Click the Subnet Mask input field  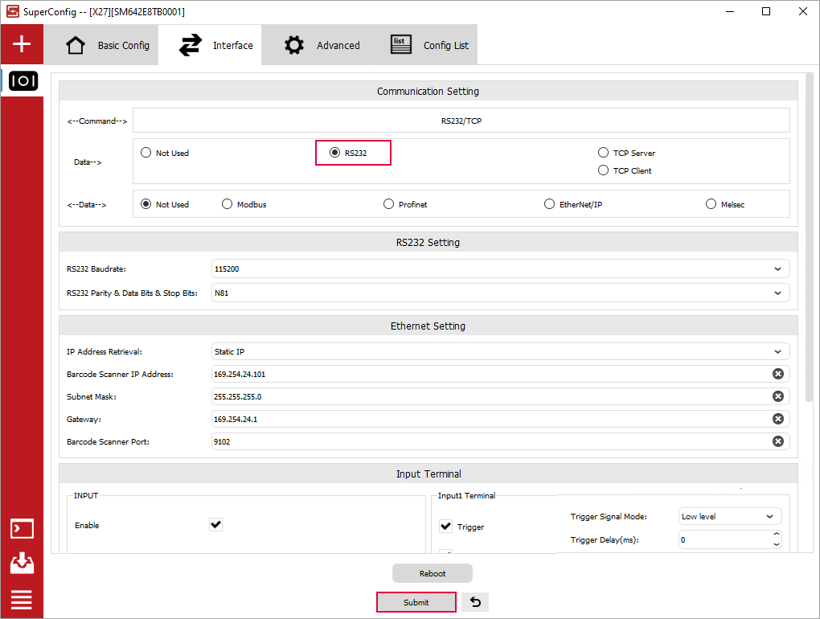pyautogui.click(x=490, y=396)
